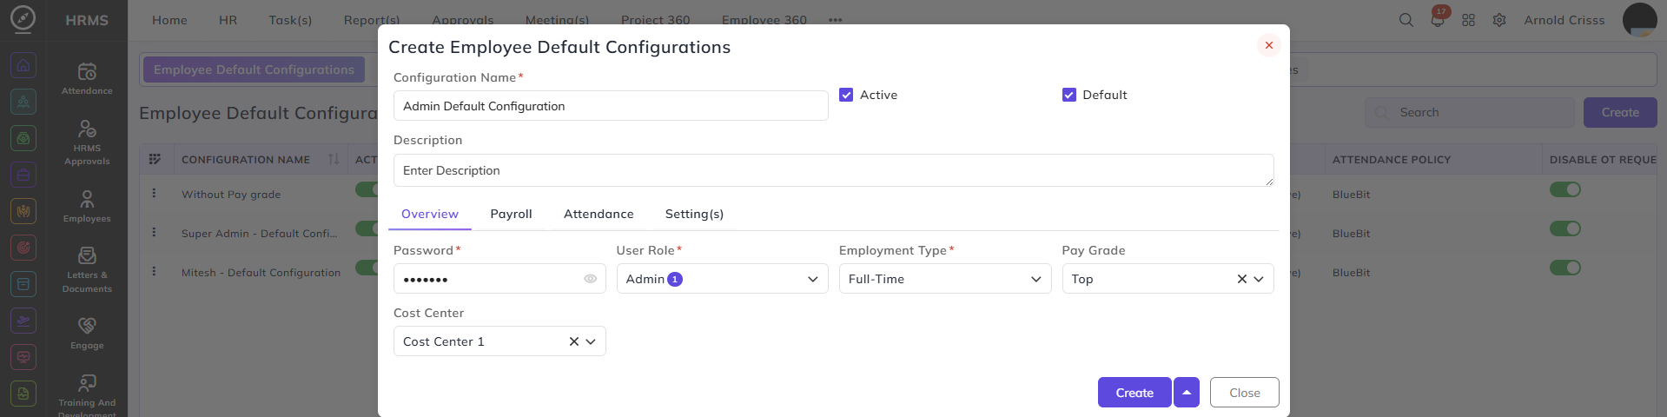Open HRMS Approvals in the sidebar

pyautogui.click(x=87, y=142)
